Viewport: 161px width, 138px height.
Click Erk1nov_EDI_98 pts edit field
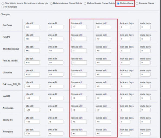pyautogui.click(x=32, y=86)
